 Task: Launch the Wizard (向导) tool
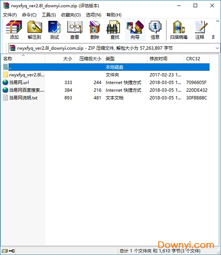point(135,30)
